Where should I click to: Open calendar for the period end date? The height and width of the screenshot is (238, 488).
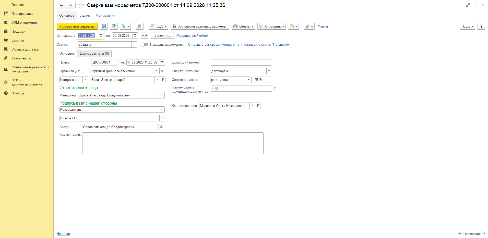click(135, 35)
